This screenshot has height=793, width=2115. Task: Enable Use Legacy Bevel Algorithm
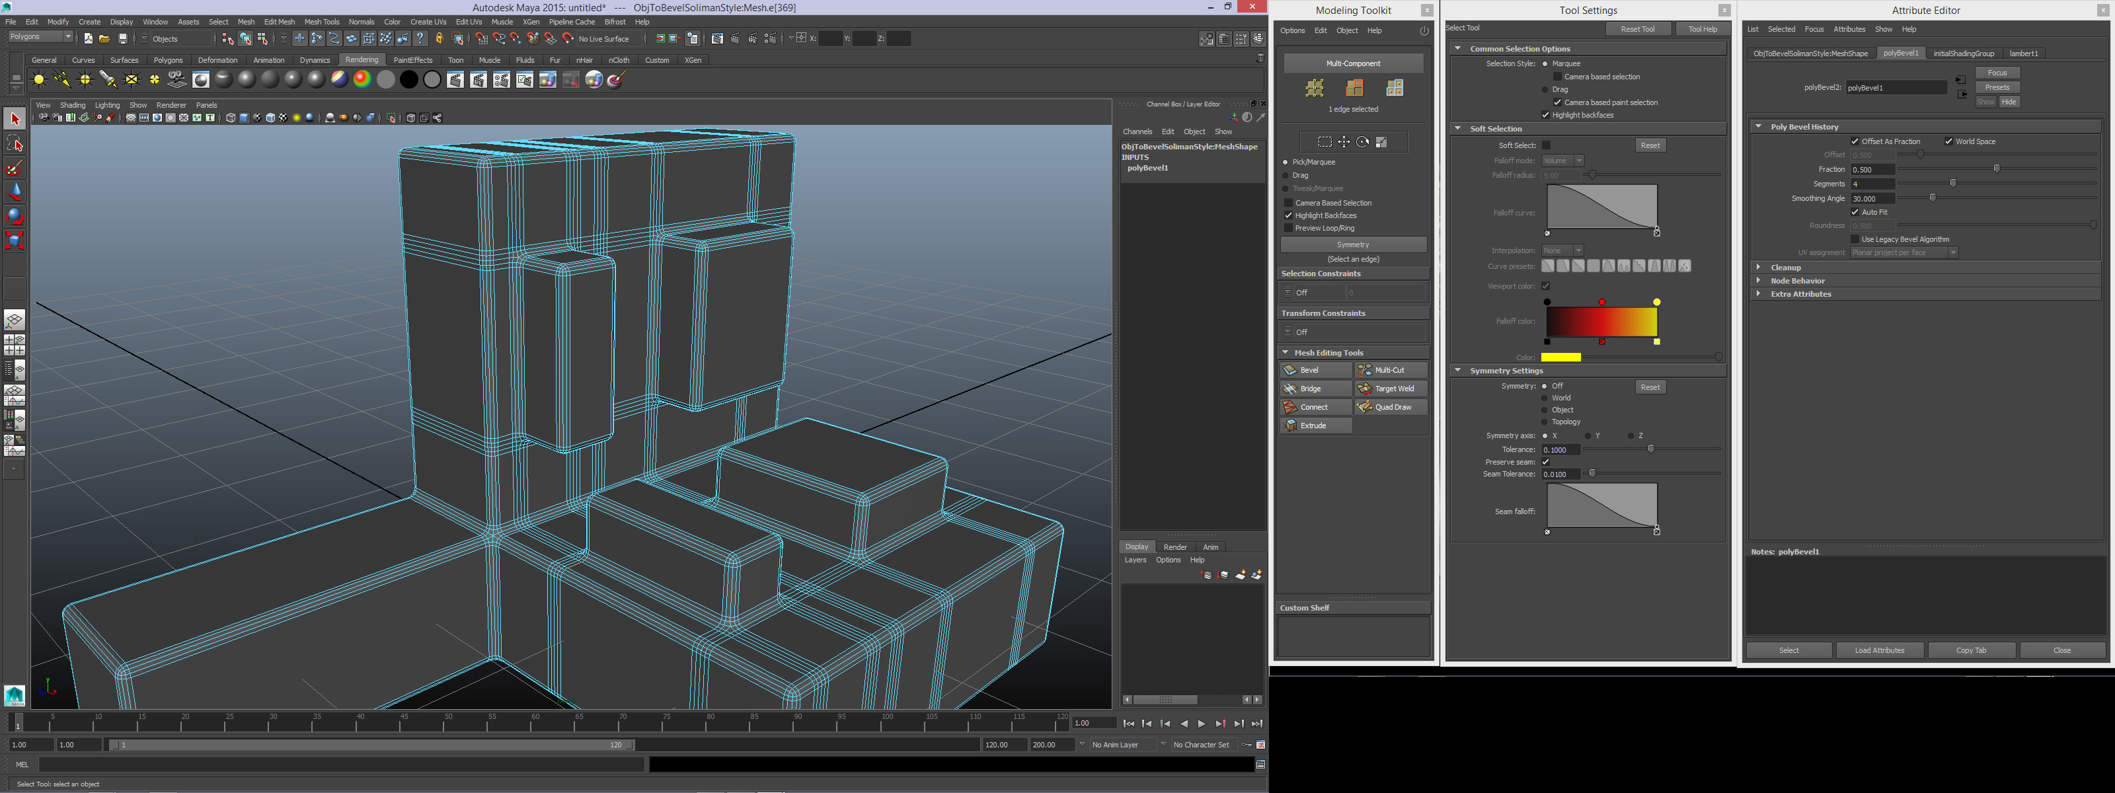point(1855,239)
